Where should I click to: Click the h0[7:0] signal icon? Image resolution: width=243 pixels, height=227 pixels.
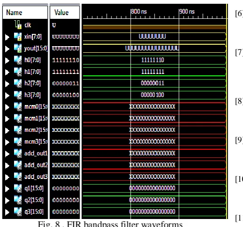18,60
